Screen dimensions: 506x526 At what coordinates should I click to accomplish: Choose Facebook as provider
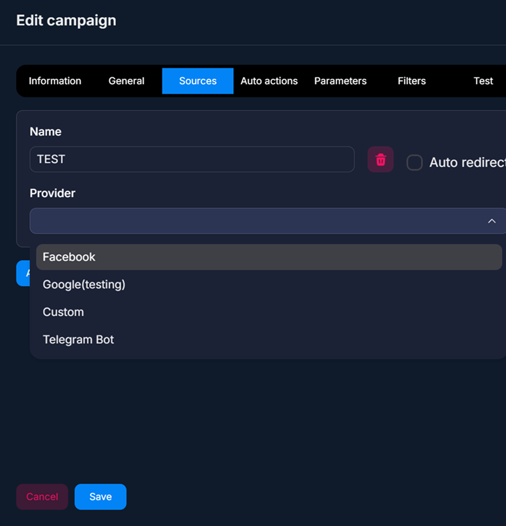269,257
